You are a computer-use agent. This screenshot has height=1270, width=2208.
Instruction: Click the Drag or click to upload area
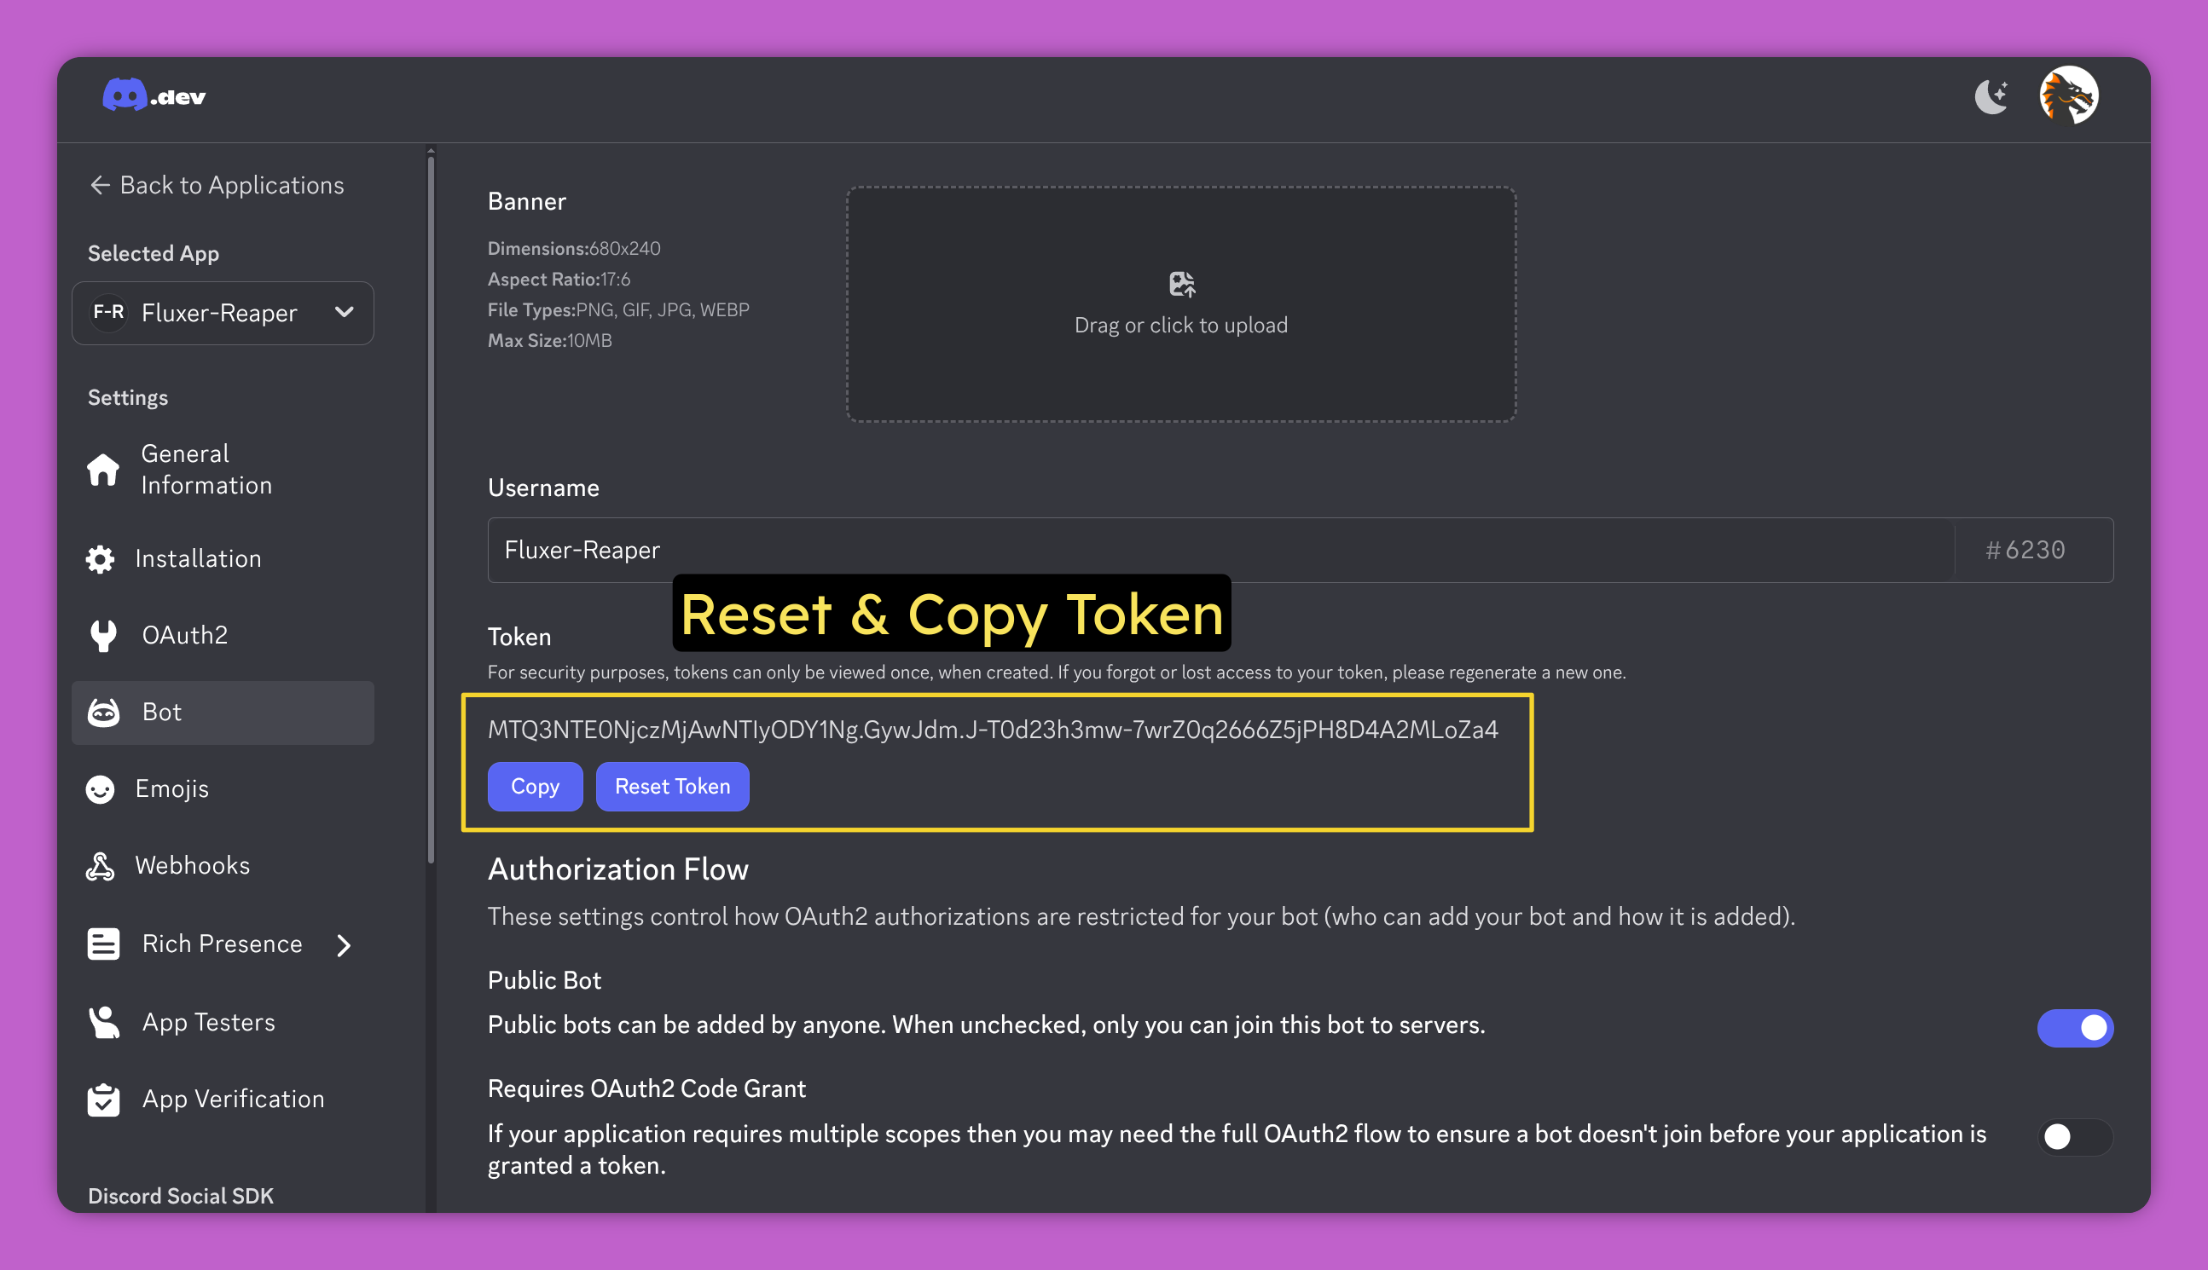click(1181, 304)
